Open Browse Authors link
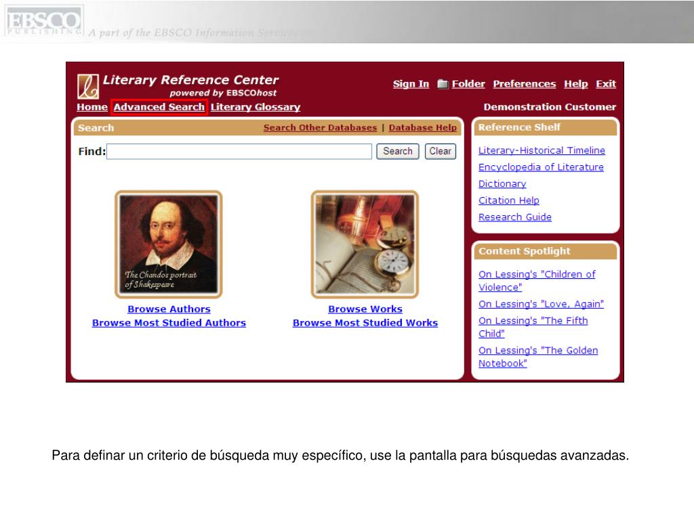694x520 pixels. [x=169, y=309]
